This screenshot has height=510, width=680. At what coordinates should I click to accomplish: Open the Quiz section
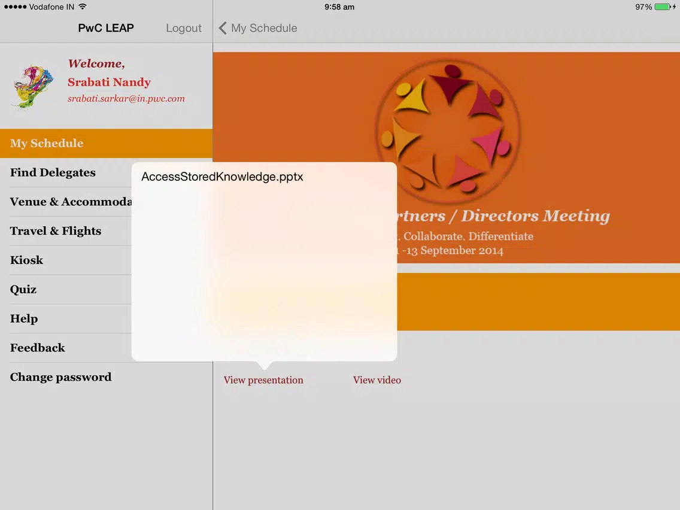point(66,289)
